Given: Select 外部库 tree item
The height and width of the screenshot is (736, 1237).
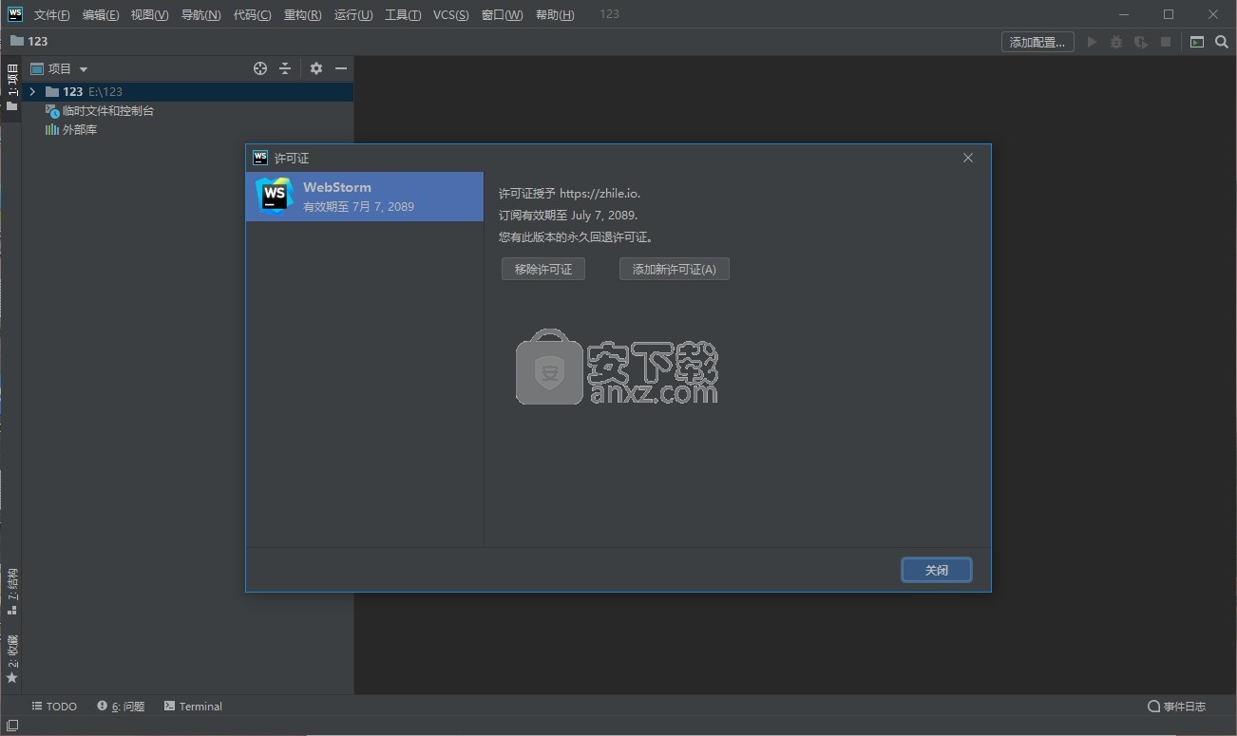Looking at the screenshot, I should click(x=71, y=129).
